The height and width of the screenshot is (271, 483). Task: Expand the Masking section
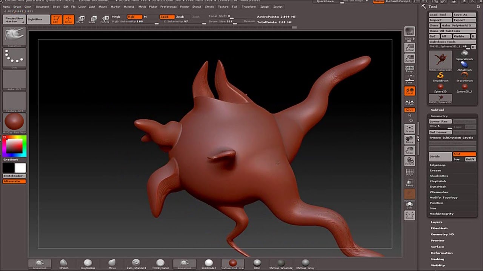click(437, 259)
